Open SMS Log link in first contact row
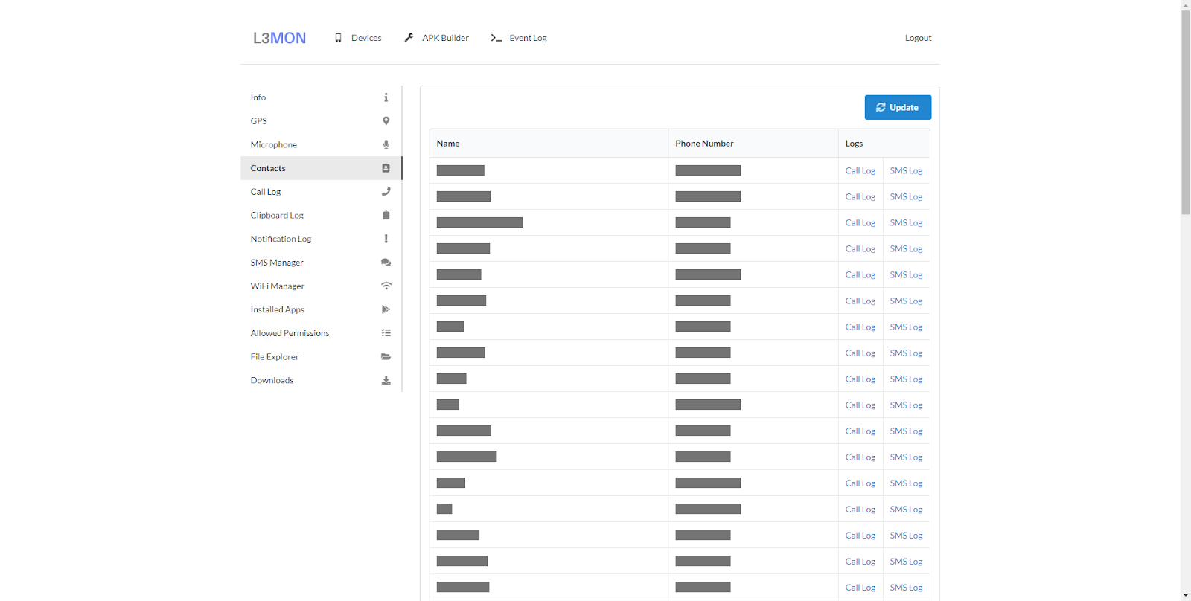This screenshot has width=1191, height=601. coord(906,171)
